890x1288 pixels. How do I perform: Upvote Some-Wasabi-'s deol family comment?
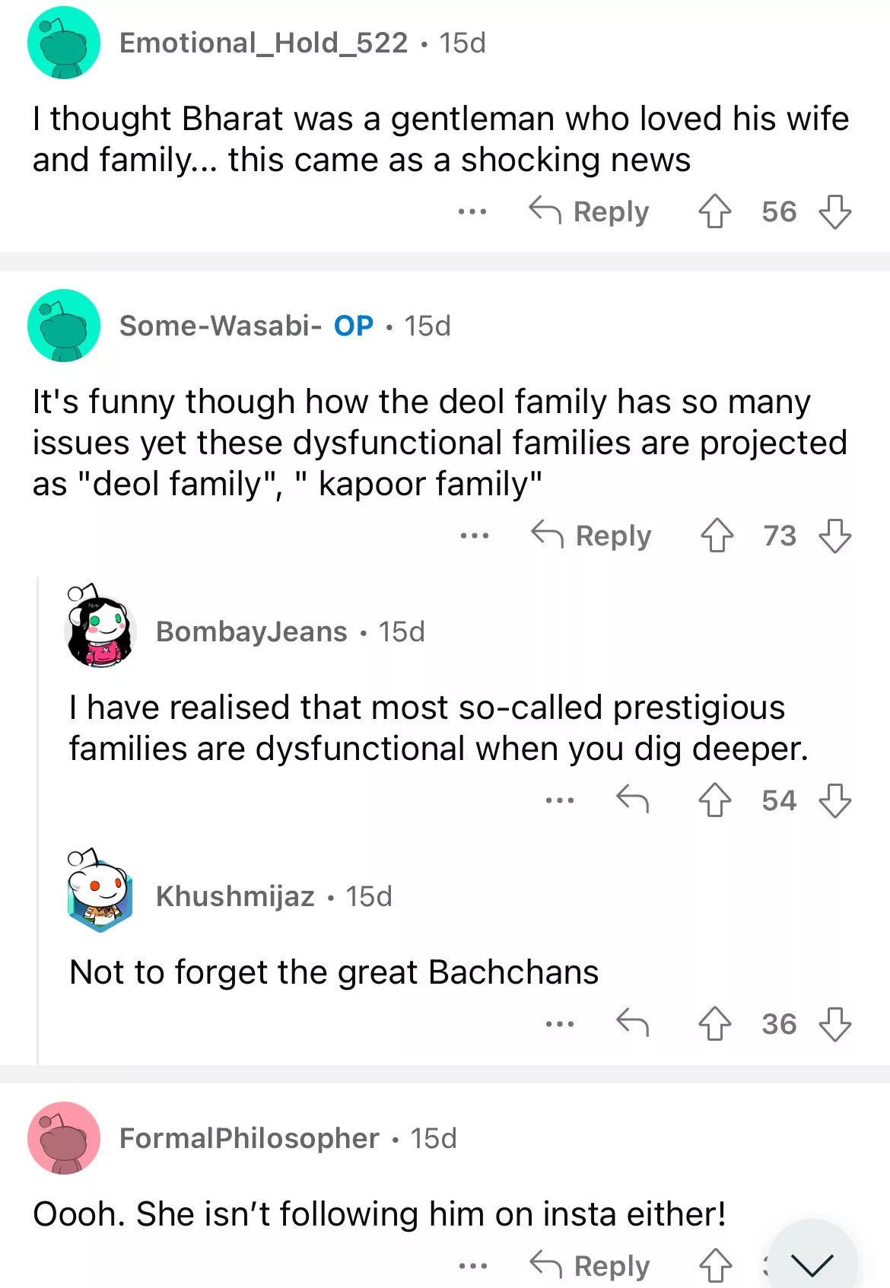point(717,536)
